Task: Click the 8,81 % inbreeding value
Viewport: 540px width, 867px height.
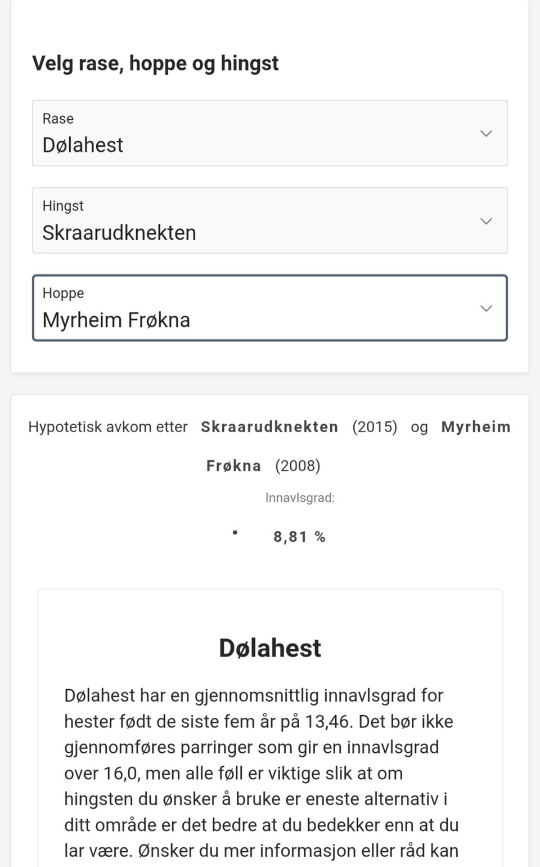Action: click(299, 537)
